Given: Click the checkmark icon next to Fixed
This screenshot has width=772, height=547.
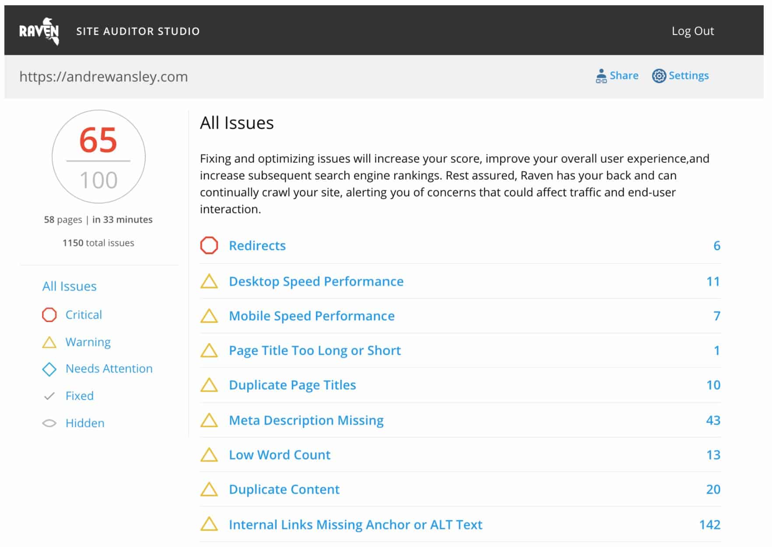Looking at the screenshot, I should point(49,396).
